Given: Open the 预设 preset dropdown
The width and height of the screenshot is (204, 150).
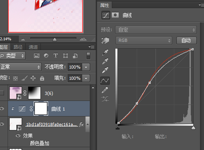Looking at the screenshot, I should click(x=156, y=30).
